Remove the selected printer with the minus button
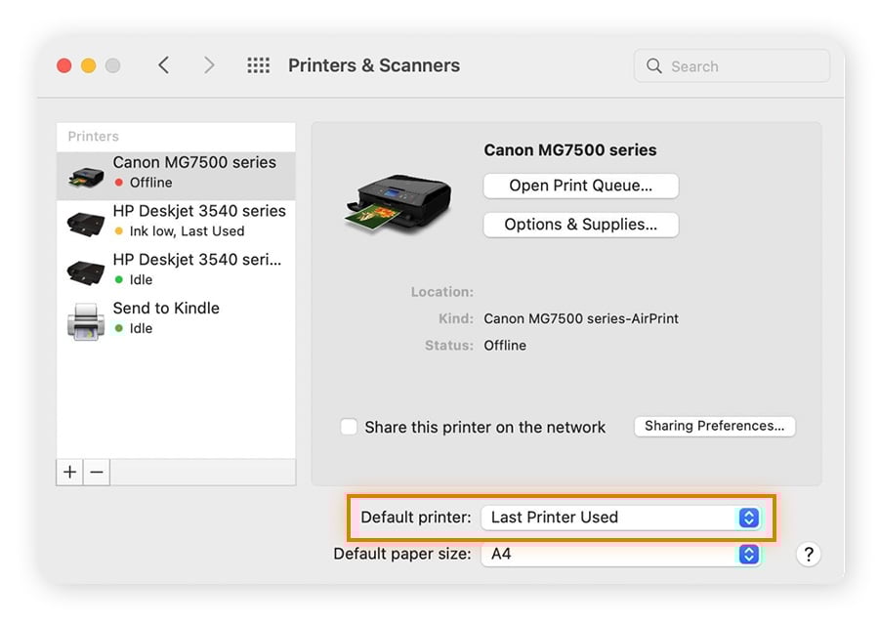The image size is (879, 623). pyautogui.click(x=96, y=472)
